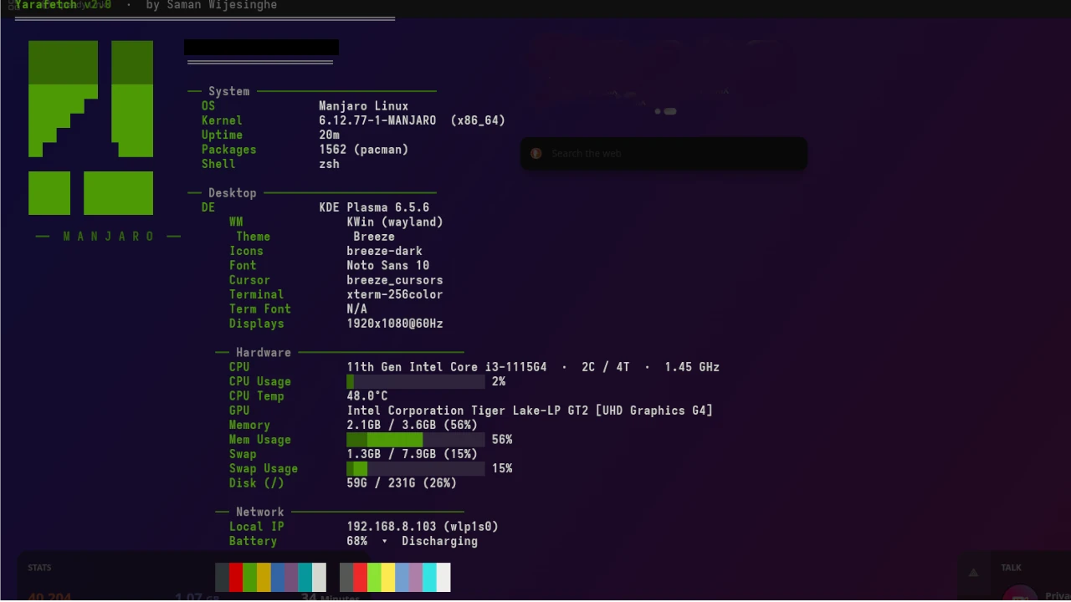
Task: Pick the bright yellow swatch in right palette
Action: (x=387, y=578)
